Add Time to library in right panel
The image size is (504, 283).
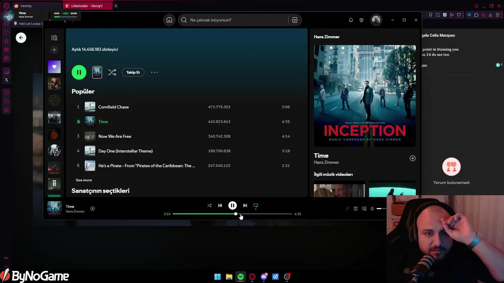[x=412, y=158]
